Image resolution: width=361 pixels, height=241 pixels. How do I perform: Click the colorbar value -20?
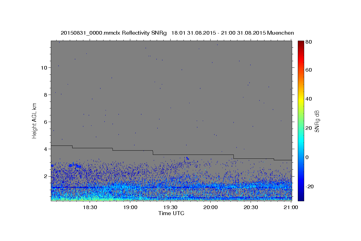click(310, 186)
